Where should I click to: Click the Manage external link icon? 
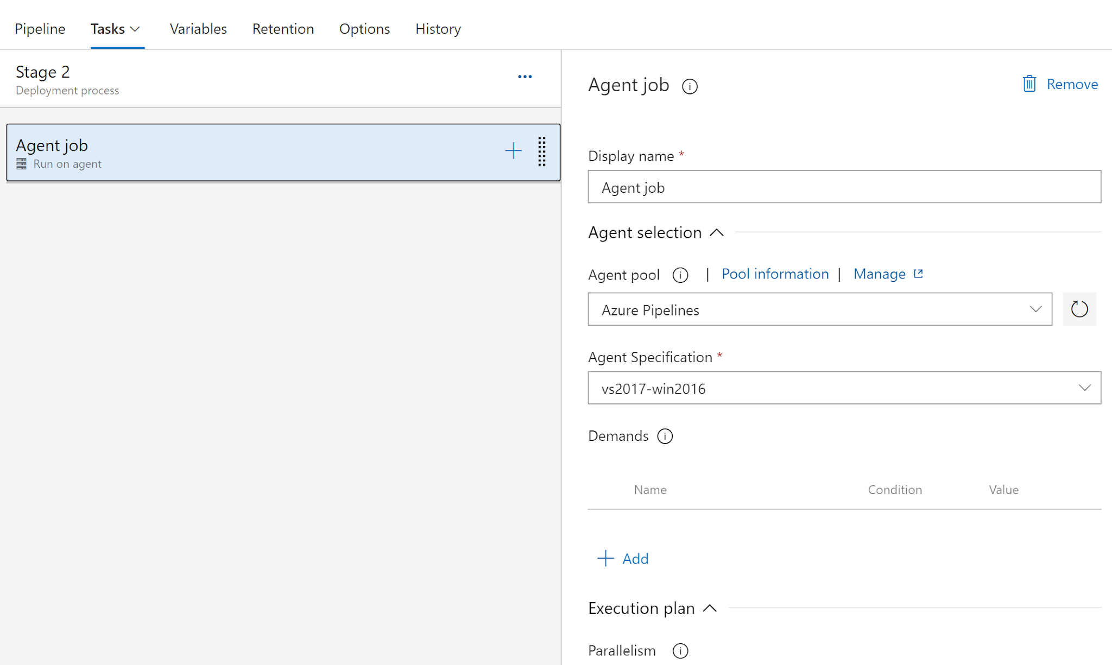point(918,274)
